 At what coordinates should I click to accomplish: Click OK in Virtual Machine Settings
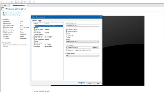[x=81, y=83]
